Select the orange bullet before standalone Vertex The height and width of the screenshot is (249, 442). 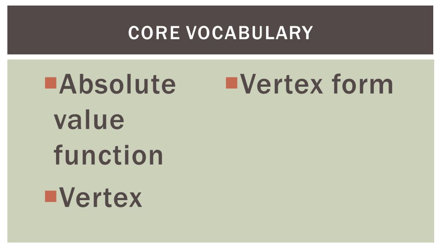coord(51,196)
